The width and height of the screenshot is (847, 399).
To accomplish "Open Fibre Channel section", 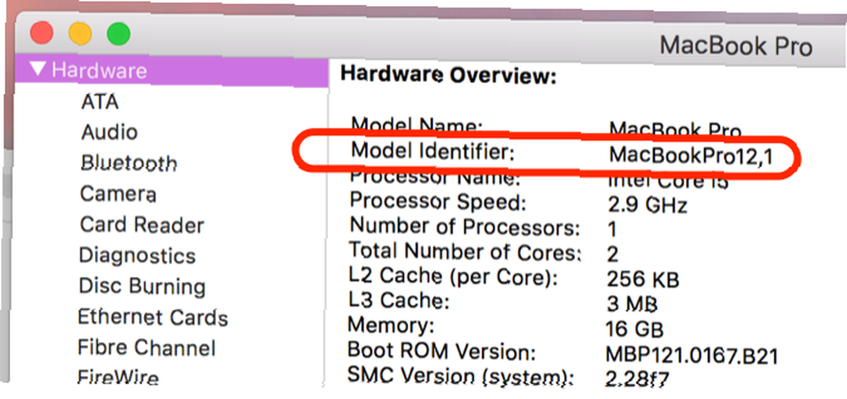I will point(146,348).
